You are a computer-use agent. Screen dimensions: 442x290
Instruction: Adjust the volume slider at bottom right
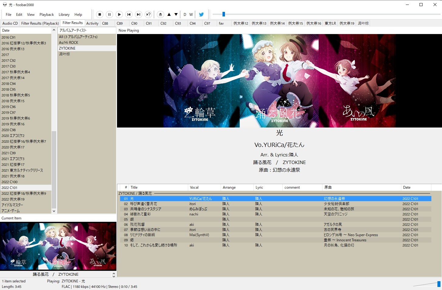pyautogui.click(x=438, y=284)
